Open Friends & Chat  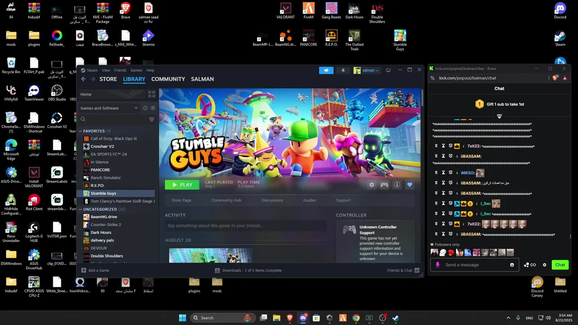[x=403, y=270]
